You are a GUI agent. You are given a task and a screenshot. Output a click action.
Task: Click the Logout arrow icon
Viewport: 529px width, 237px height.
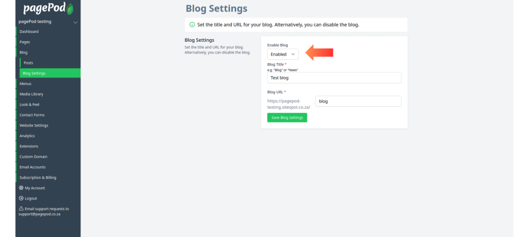[21, 198]
